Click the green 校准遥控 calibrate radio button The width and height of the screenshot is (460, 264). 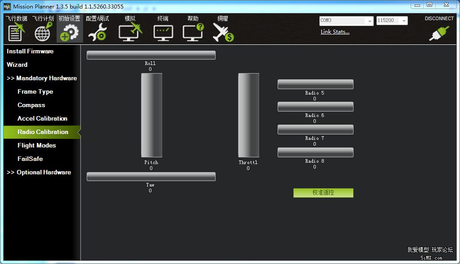pyautogui.click(x=323, y=193)
